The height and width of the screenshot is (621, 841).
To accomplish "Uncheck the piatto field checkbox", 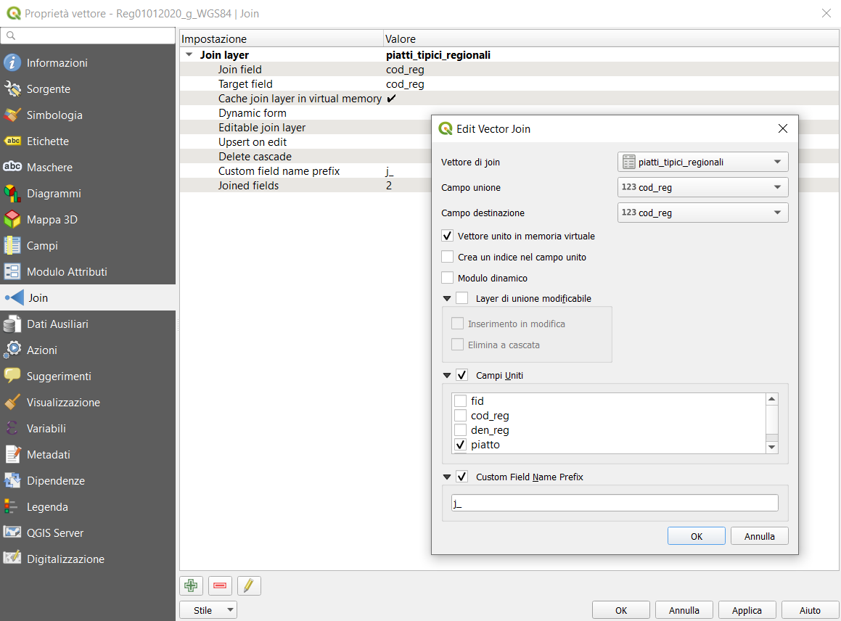I will pyautogui.click(x=460, y=445).
